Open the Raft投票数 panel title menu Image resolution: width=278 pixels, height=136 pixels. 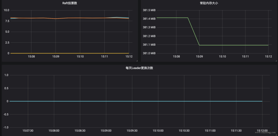[x=70, y=3]
